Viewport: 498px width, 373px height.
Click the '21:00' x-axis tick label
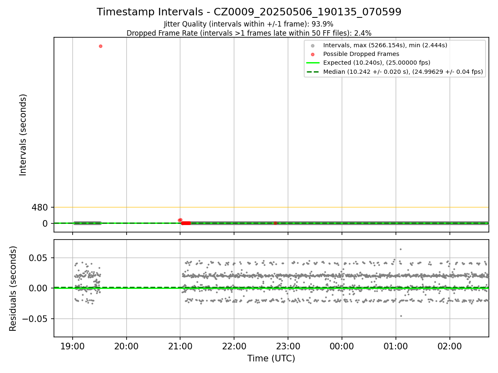[180, 346]
